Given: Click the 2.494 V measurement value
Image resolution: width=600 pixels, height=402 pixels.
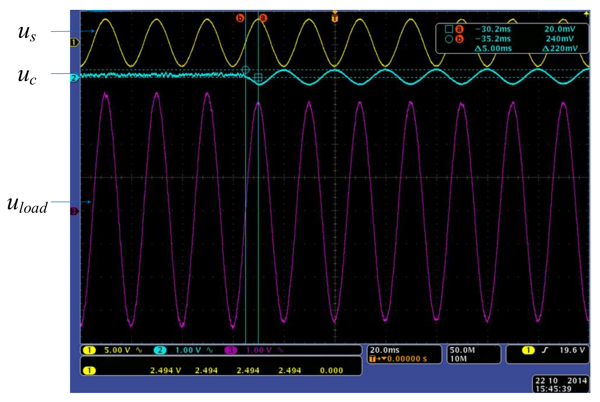Looking at the screenshot, I should point(165,370).
